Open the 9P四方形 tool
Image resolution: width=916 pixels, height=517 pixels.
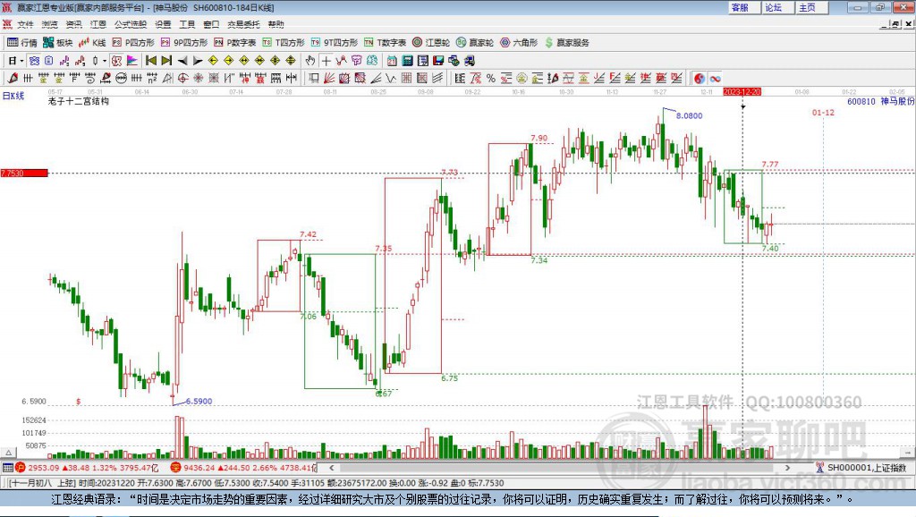pos(184,43)
